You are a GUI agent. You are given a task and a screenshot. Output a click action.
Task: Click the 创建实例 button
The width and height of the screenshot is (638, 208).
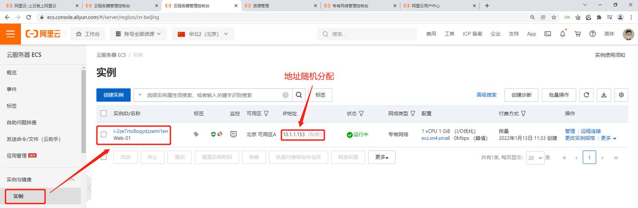click(113, 95)
